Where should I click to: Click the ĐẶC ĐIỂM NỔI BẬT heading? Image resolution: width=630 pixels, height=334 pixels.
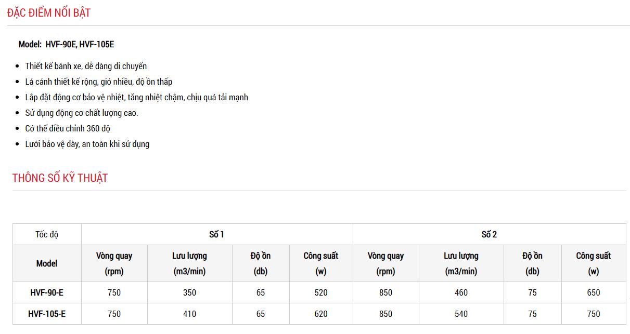pos(49,13)
